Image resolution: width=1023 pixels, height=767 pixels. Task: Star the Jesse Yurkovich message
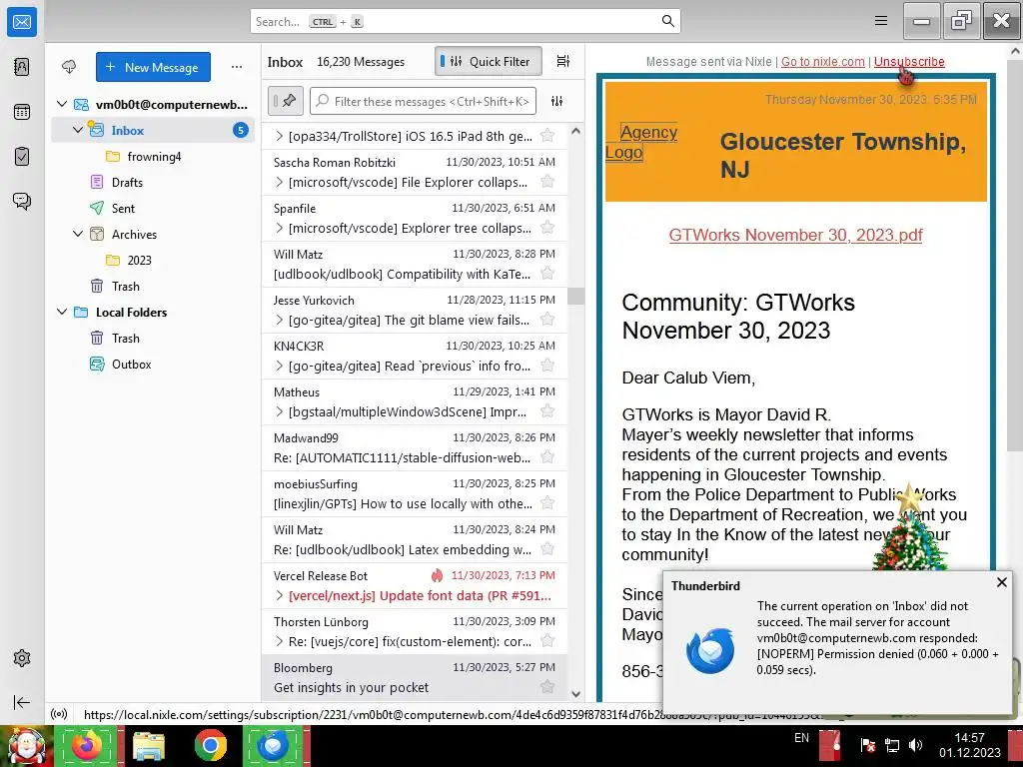click(547, 319)
